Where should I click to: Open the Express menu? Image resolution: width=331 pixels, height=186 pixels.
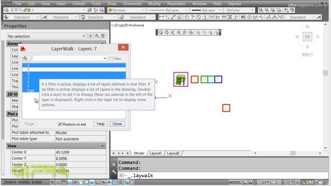click(234, 4)
